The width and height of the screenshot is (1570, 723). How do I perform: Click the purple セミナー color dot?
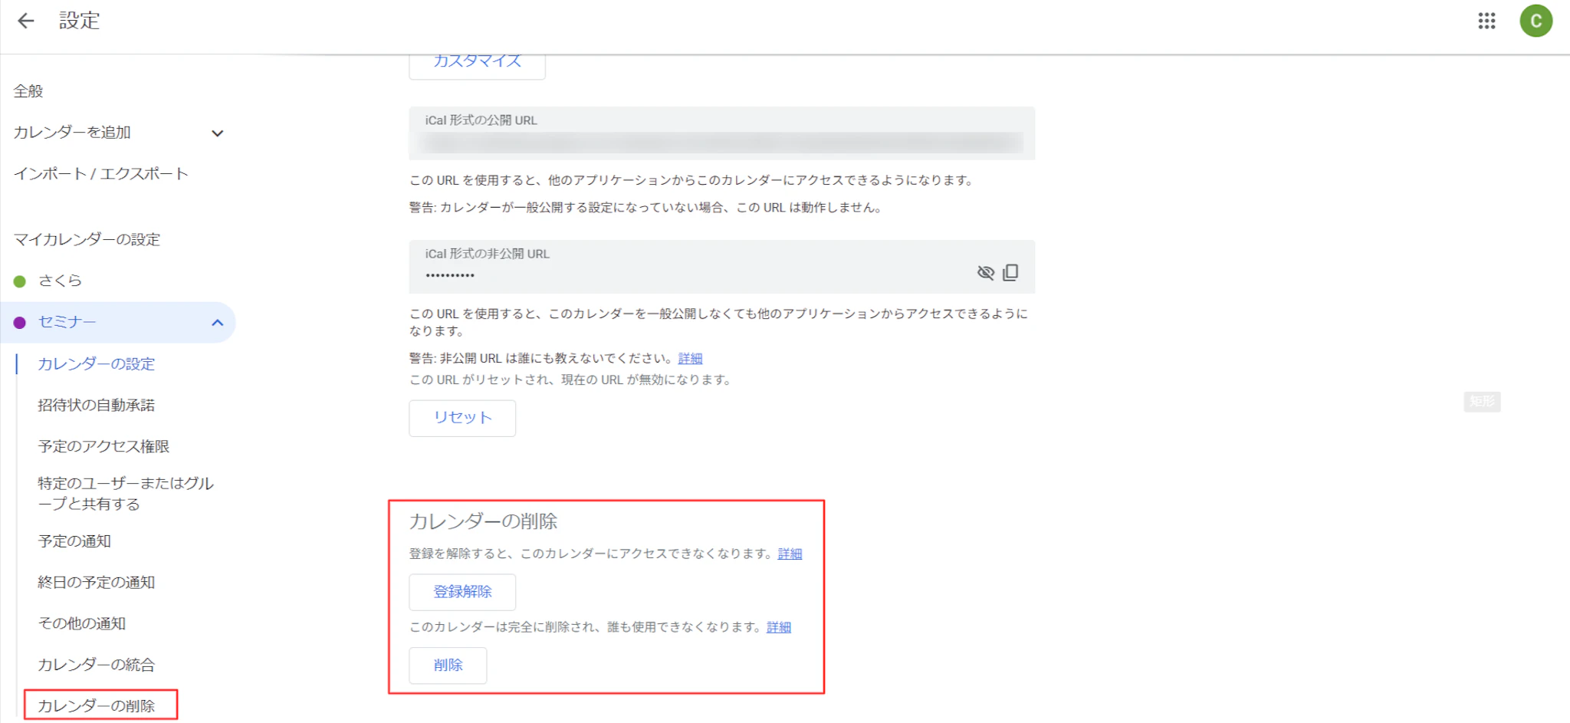pos(20,323)
